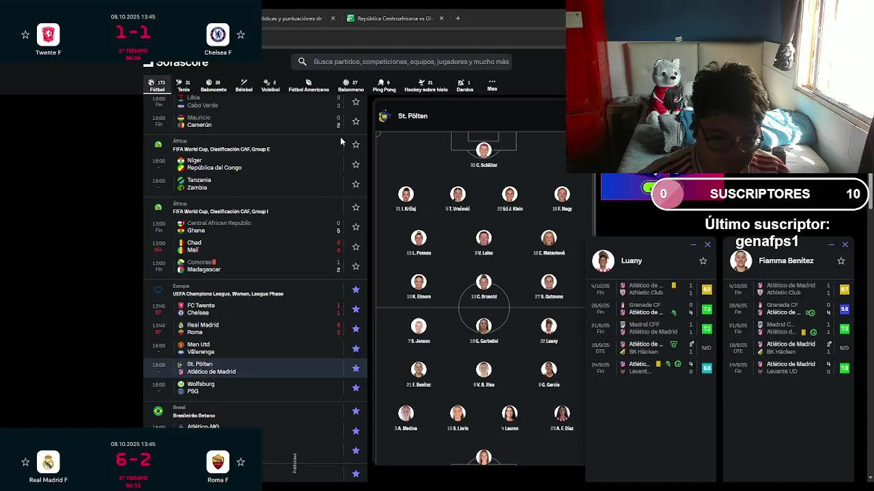This screenshot has height=491, width=874.
Task: Minimize the Fiamma Benítez player card
Action: click(x=831, y=244)
